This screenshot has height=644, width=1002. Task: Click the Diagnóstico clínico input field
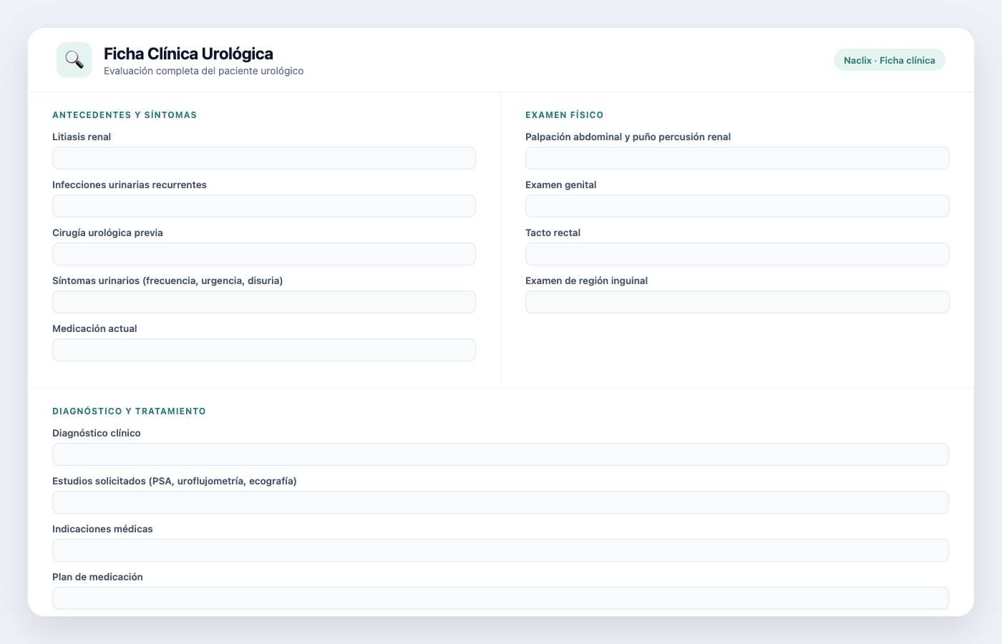click(500, 454)
